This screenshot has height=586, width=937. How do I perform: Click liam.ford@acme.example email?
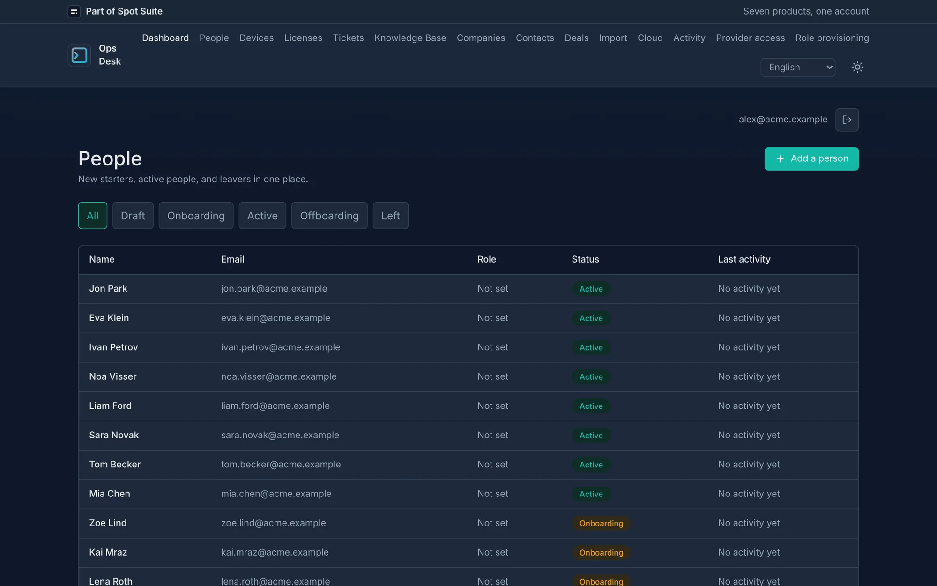(x=275, y=406)
